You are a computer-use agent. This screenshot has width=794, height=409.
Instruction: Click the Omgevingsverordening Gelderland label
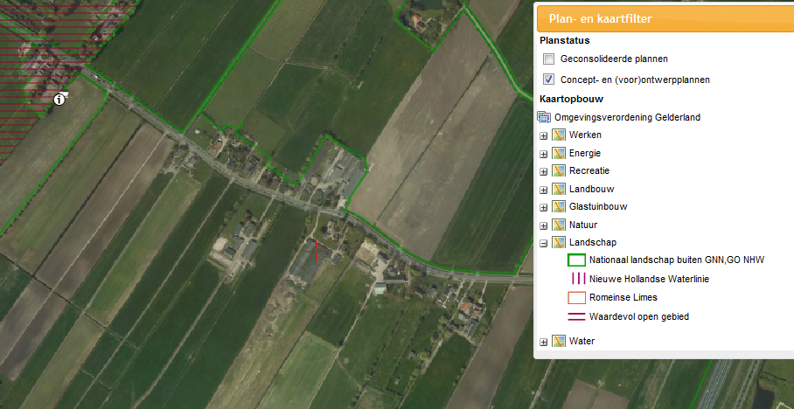(627, 117)
